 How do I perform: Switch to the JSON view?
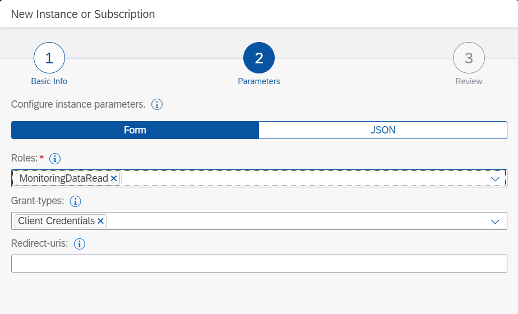click(383, 130)
